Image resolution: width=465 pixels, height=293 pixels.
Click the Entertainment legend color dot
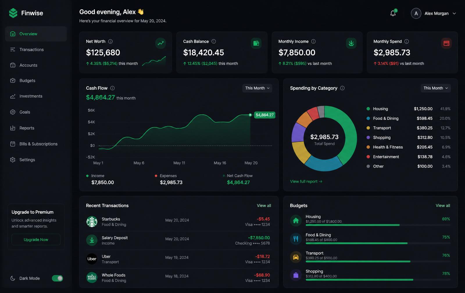(x=368, y=157)
